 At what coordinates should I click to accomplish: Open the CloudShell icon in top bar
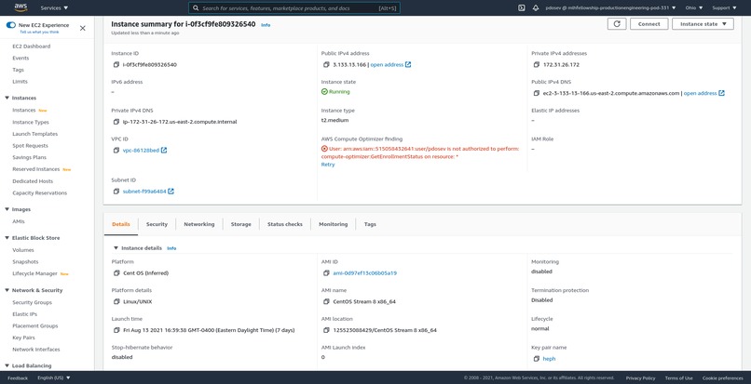pos(522,7)
